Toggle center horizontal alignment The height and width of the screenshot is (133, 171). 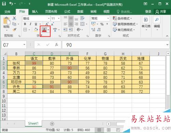pos(71,24)
